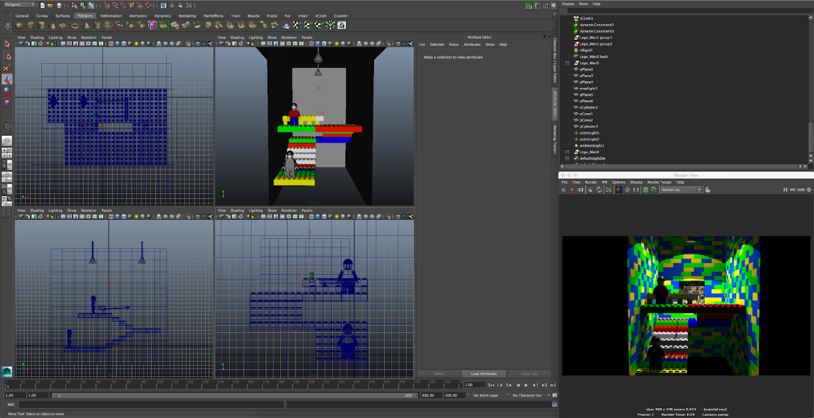Choose the Select tool arrow in toolbox
The image size is (814, 418).
coord(7,45)
